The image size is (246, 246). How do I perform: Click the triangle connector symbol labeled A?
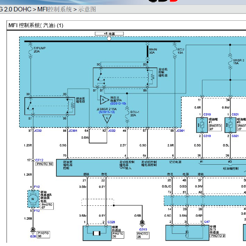[x=104, y=100]
